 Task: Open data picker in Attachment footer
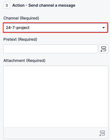point(102,133)
